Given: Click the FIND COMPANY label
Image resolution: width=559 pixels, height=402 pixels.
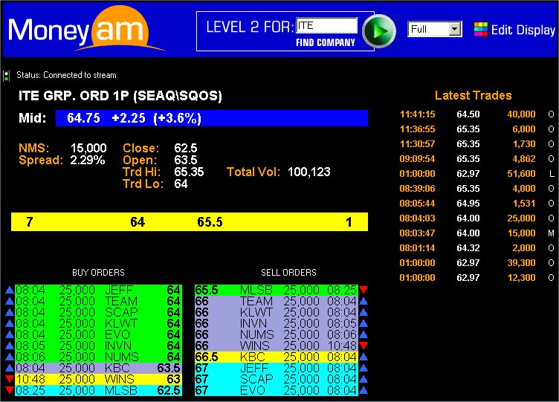Looking at the screenshot, I should [x=326, y=42].
